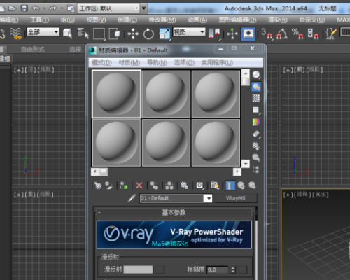Click Edit Named Selection Sets icon
Image resolution: width=350 pixels, height=280 pixels.
[331, 34]
